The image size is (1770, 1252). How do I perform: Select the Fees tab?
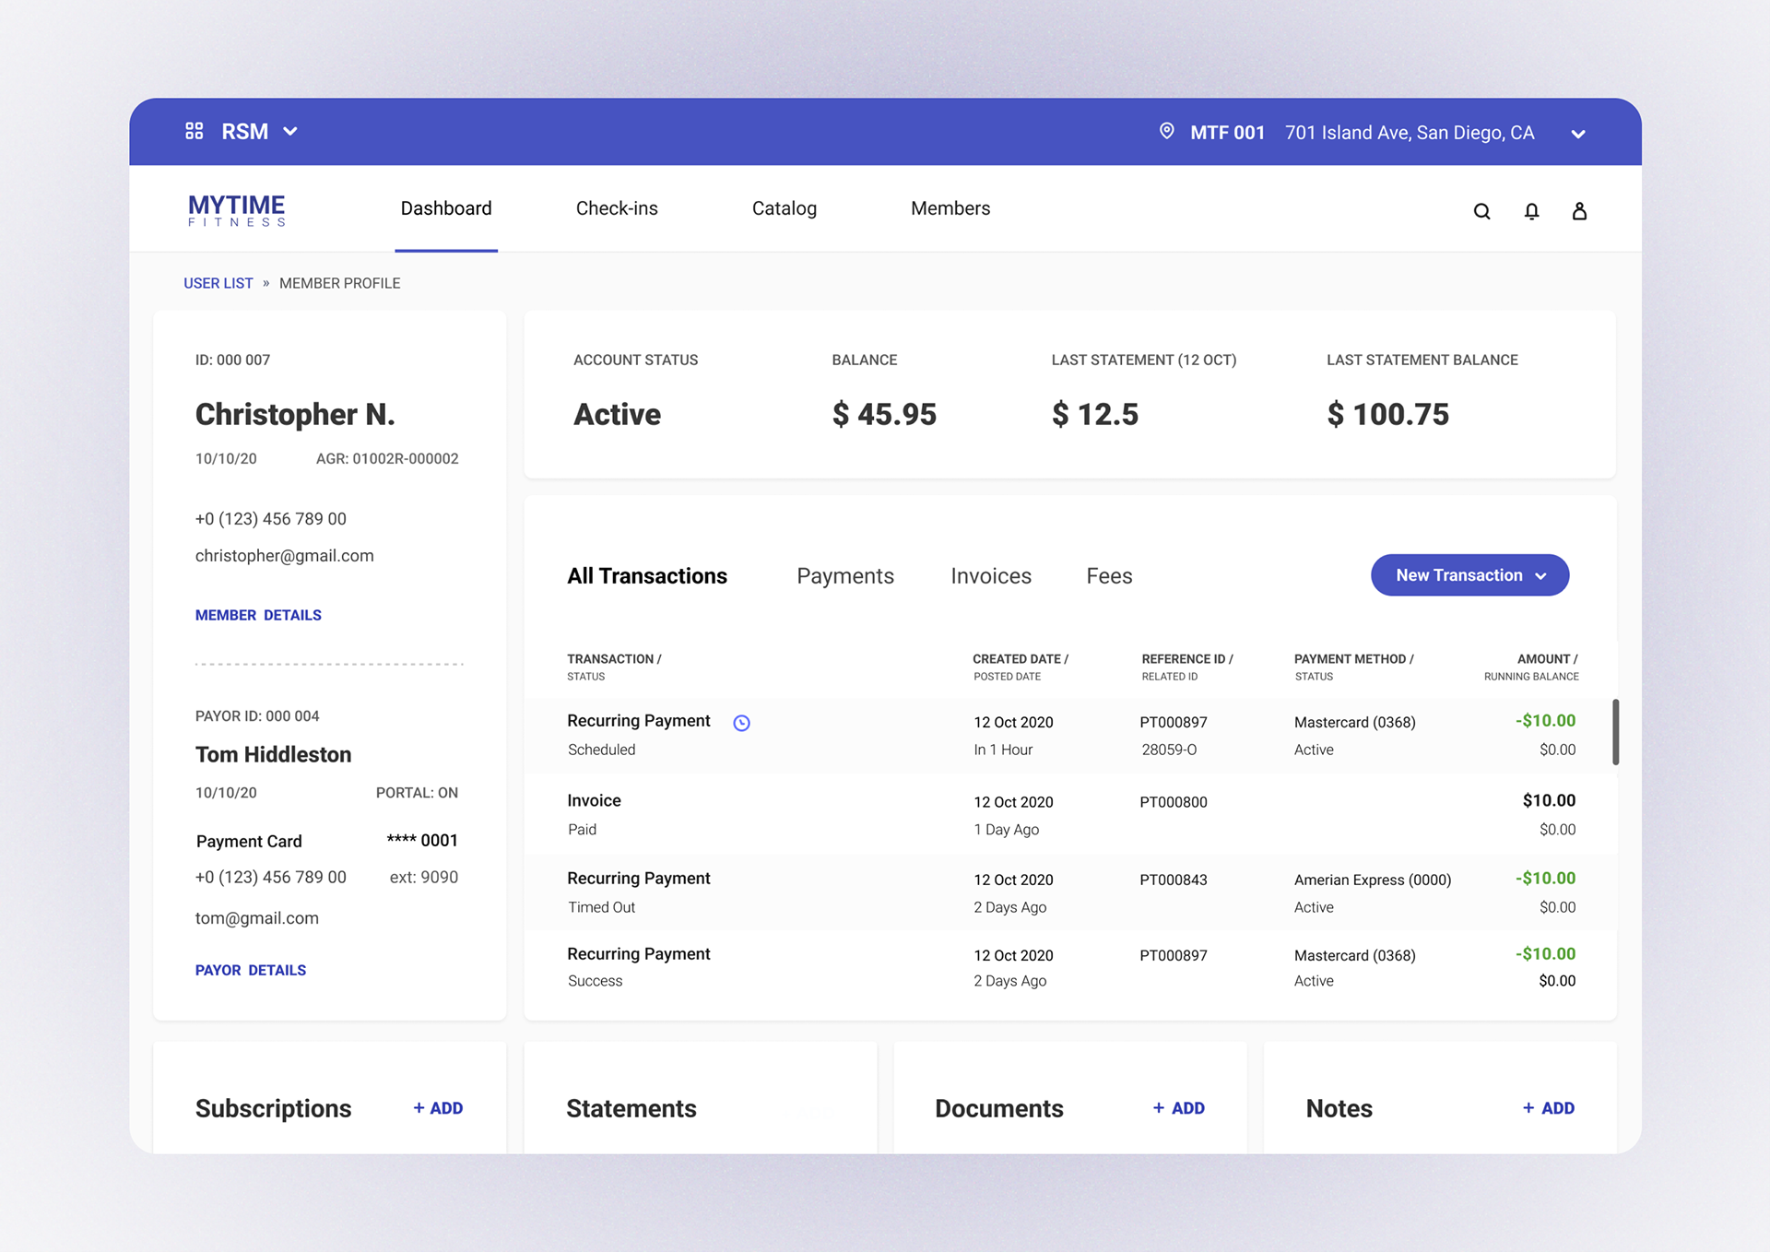point(1109,576)
